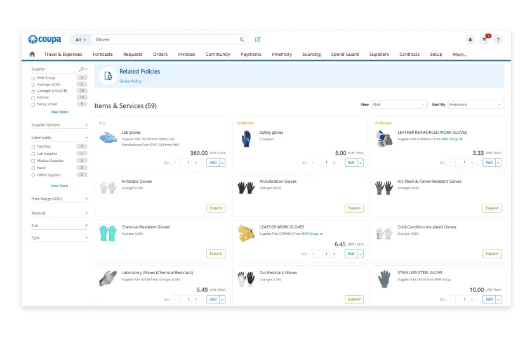Viewport: 532px width, 337px height.
Task: Increase quantity for Safety gloves
Action: 334,162
